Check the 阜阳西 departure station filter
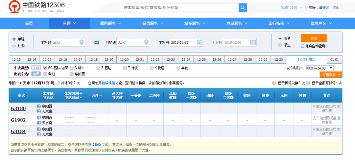 [x=72, y=74]
